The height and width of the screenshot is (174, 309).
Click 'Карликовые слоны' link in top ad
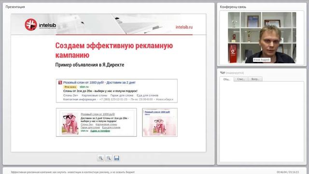[94, 95]
